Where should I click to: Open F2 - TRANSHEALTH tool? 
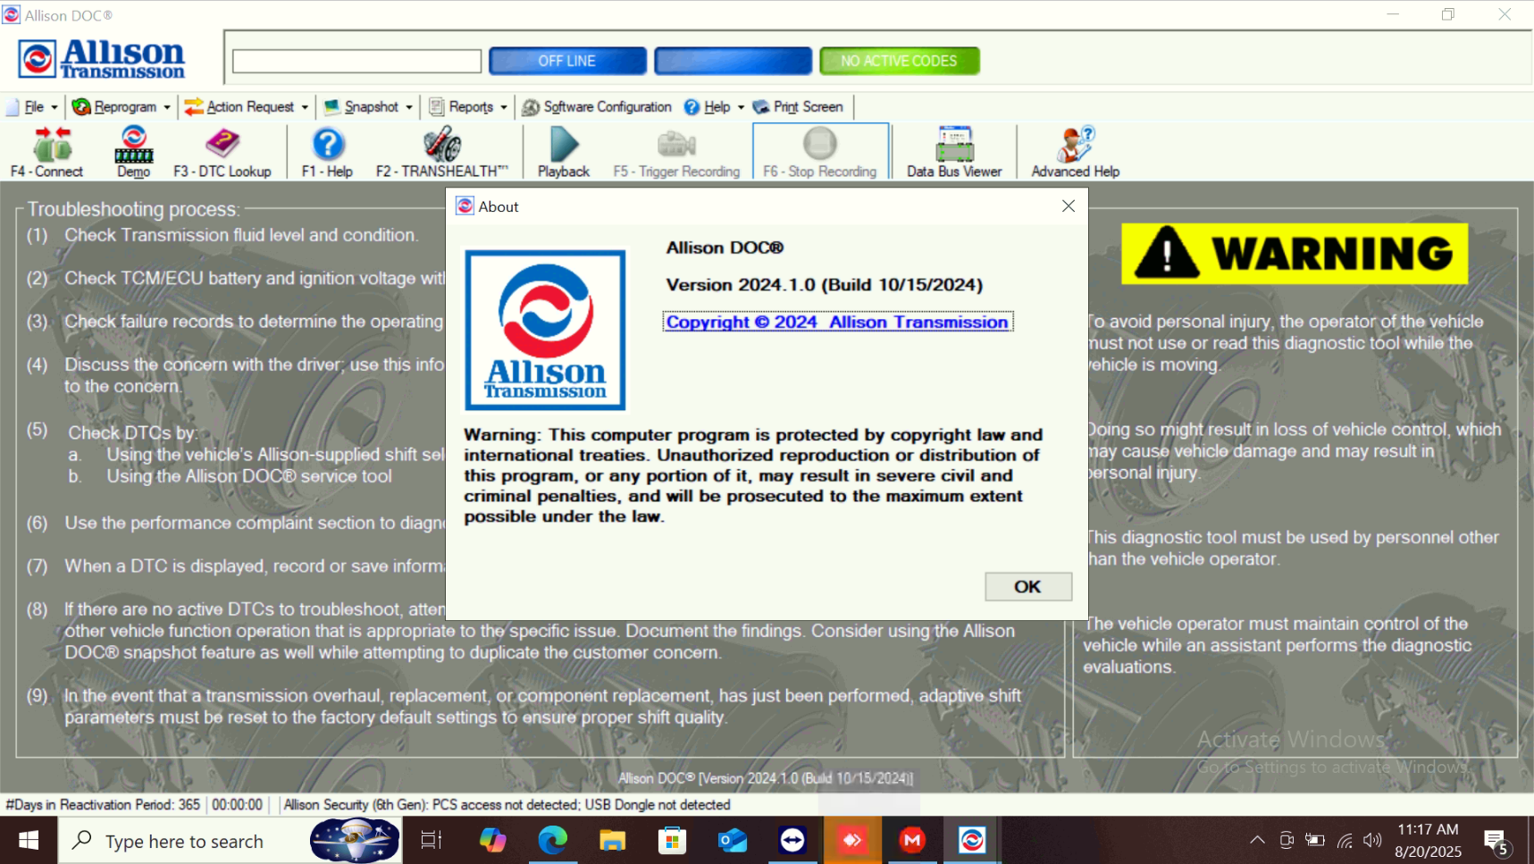click(442, 152)
